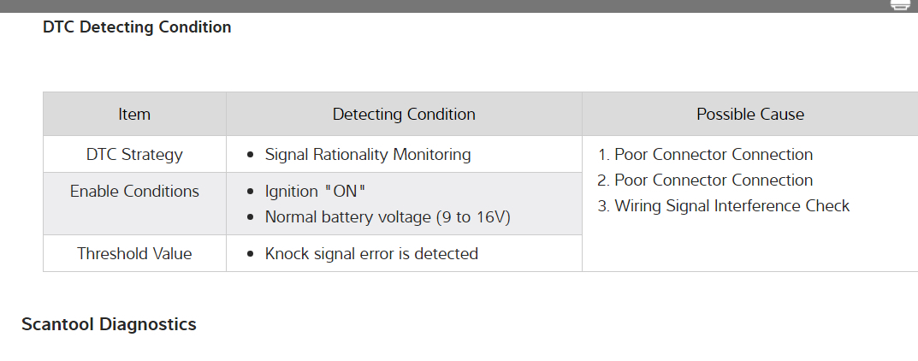Click the Ignition "ON" bullet text

316,192
